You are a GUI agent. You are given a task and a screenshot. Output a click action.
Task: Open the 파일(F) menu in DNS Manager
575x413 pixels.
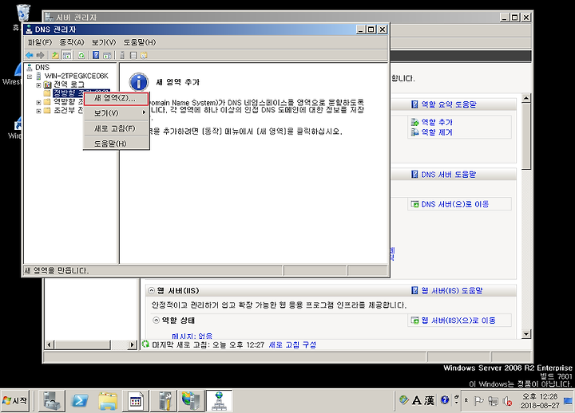[40, 42]
